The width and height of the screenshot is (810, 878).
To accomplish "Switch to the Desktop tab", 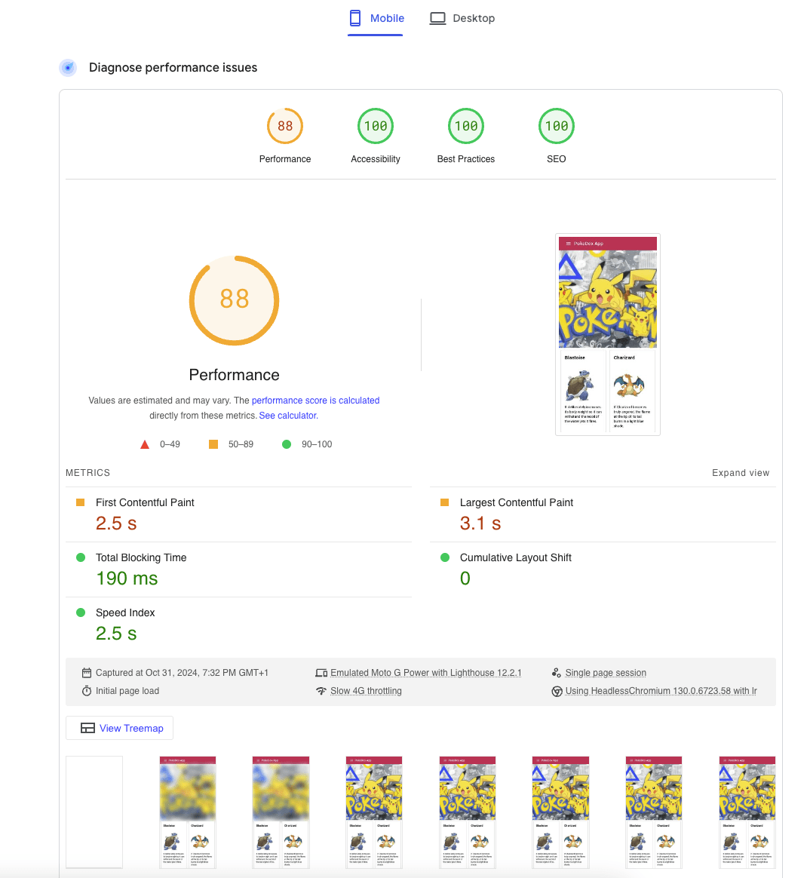I will [462, 18].
